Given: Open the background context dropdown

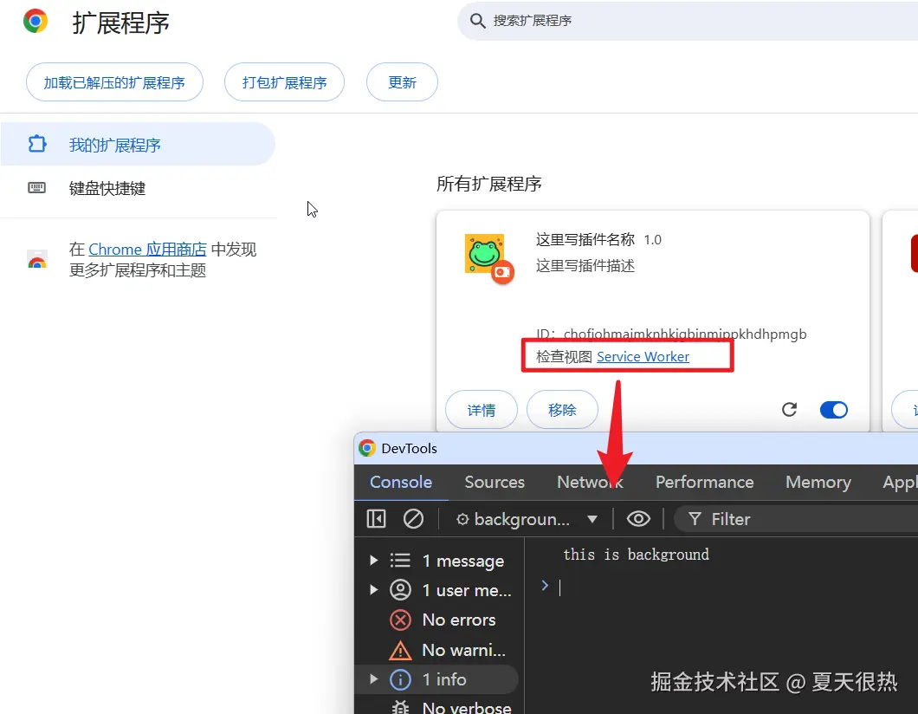Looking at the screenshot, I should (527, 520).
